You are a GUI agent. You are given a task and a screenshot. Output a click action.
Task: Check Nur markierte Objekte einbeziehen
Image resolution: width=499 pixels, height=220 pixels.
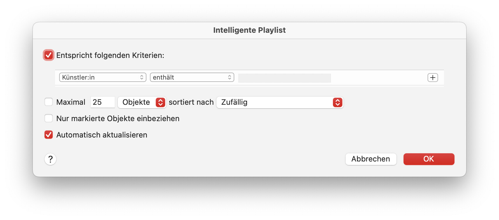click(x=49, y=118)
